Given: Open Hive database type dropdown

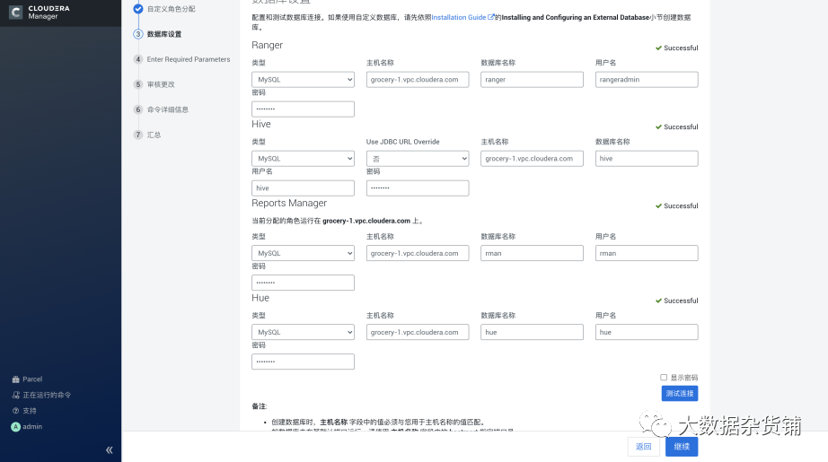Looking at the screenshot, I should point(304,159).
